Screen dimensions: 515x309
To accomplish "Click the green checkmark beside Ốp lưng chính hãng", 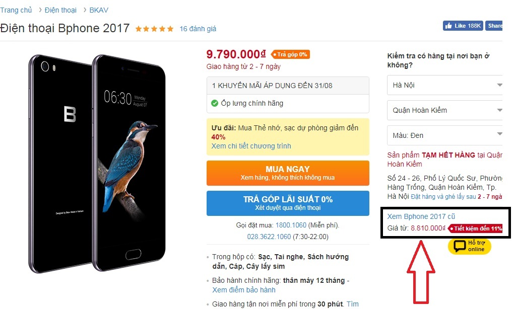I will pos(215,103).
